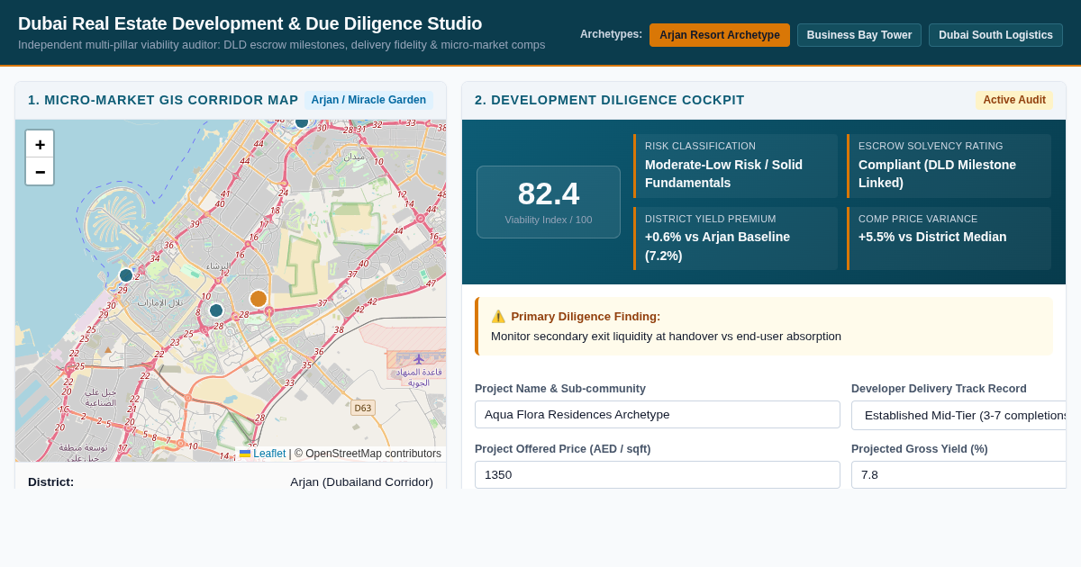Screen dimensions: 1081x567
Task: Click the Arjan / Miracle Garden badge
Action: (x=368, y=100)
